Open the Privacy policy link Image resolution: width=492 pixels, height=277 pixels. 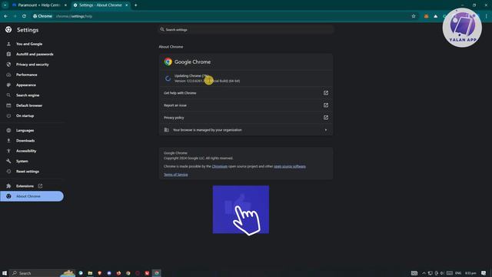246,118
